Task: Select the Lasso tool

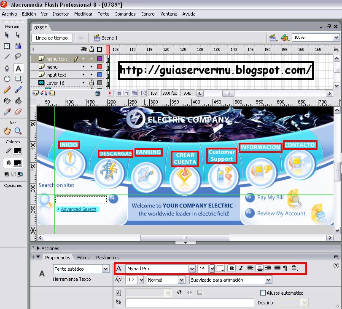Action: (18, 56)
